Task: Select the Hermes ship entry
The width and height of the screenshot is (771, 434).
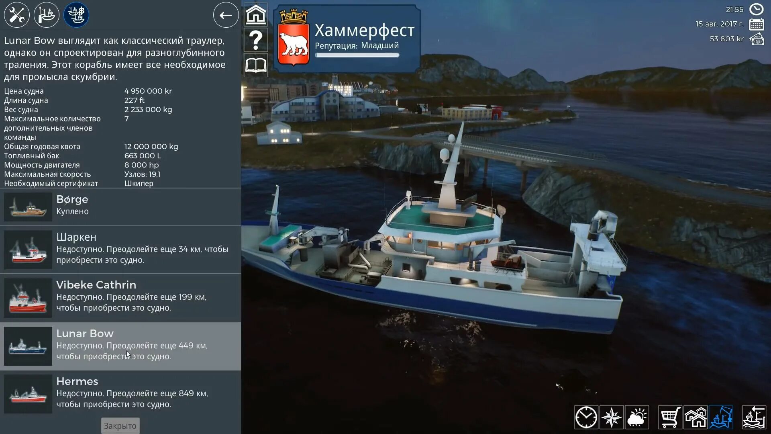Action: point(120,394)
